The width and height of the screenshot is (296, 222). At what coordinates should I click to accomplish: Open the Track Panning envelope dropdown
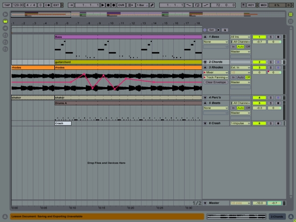[216, 77]
